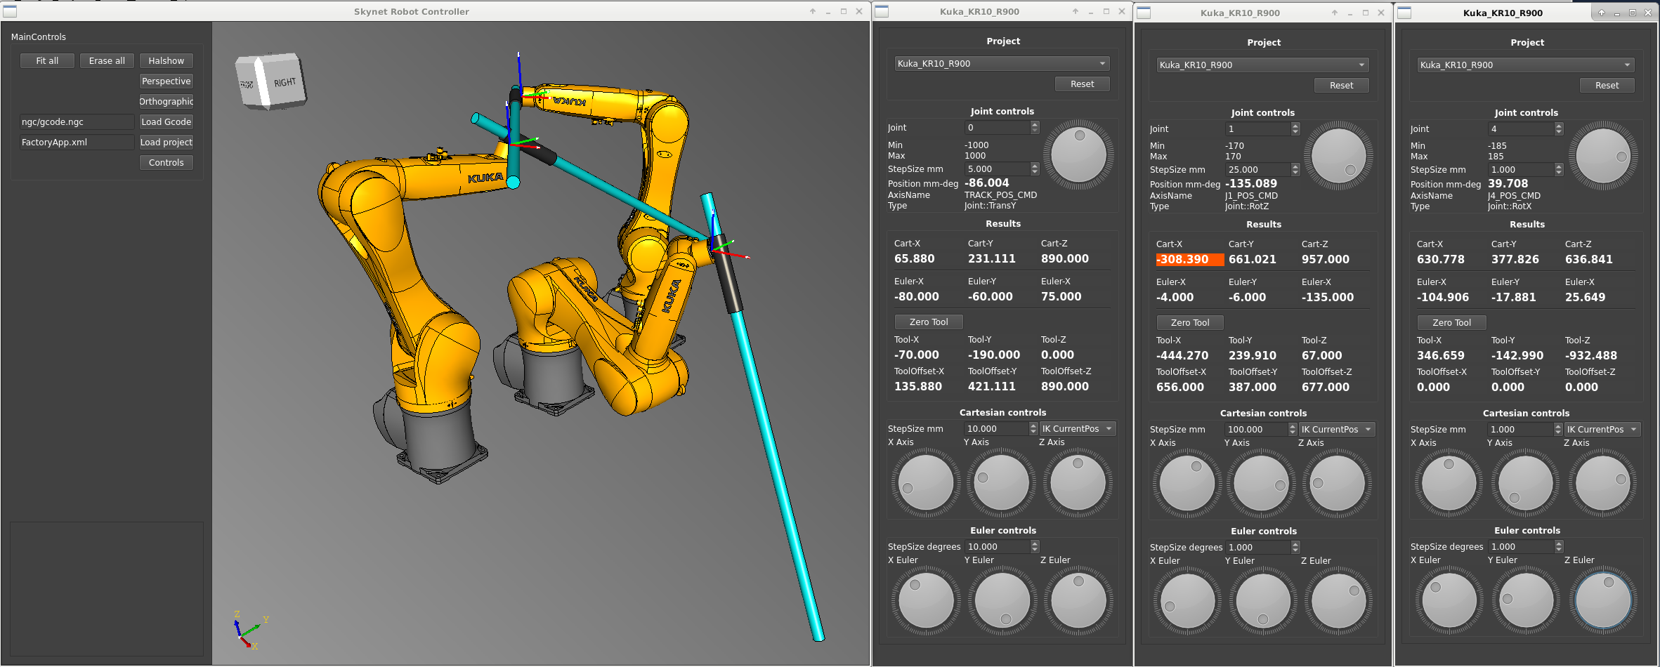
Task: Click the Y Axis dial in Joint 1 panel
Action: click(1262, 484)
